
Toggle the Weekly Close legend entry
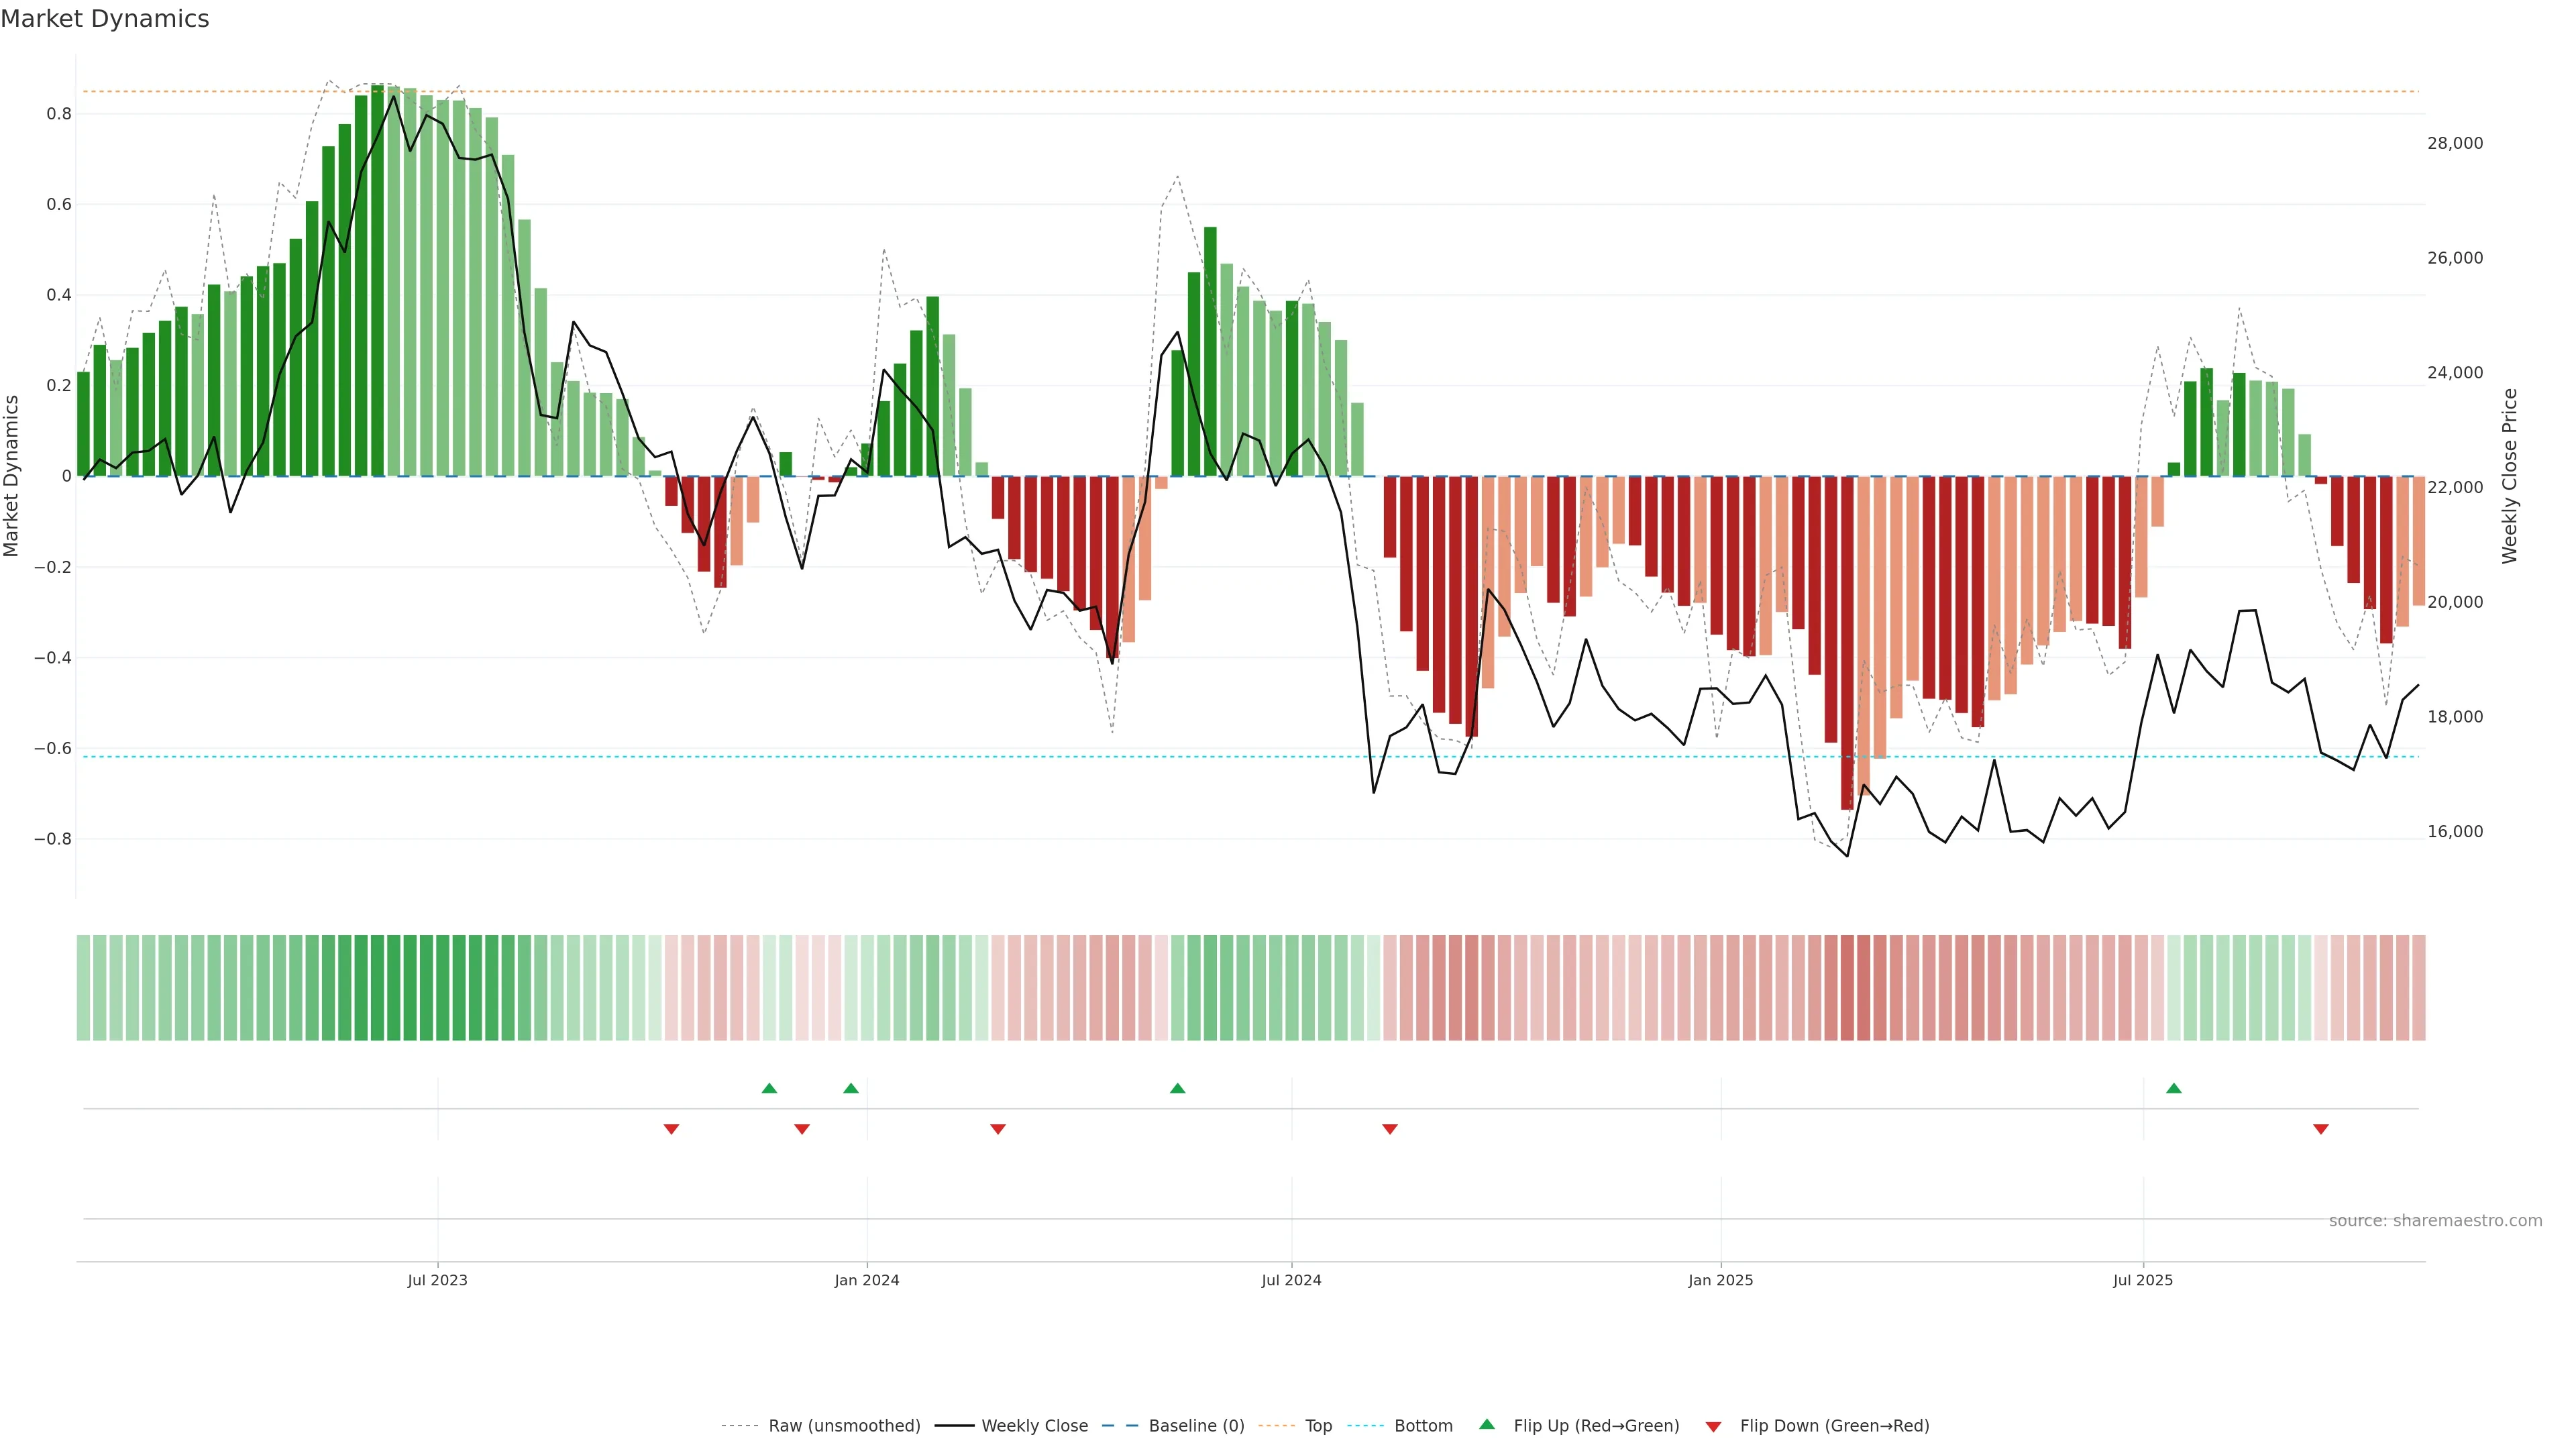click(x=1034, y=1426)
